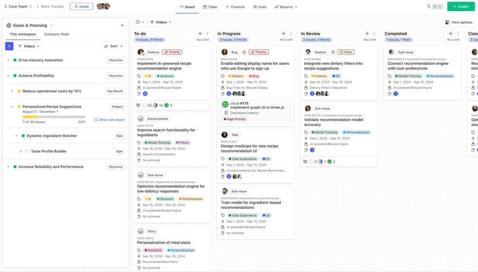Click the Invite button in the top bar

(x=82, y=6)
